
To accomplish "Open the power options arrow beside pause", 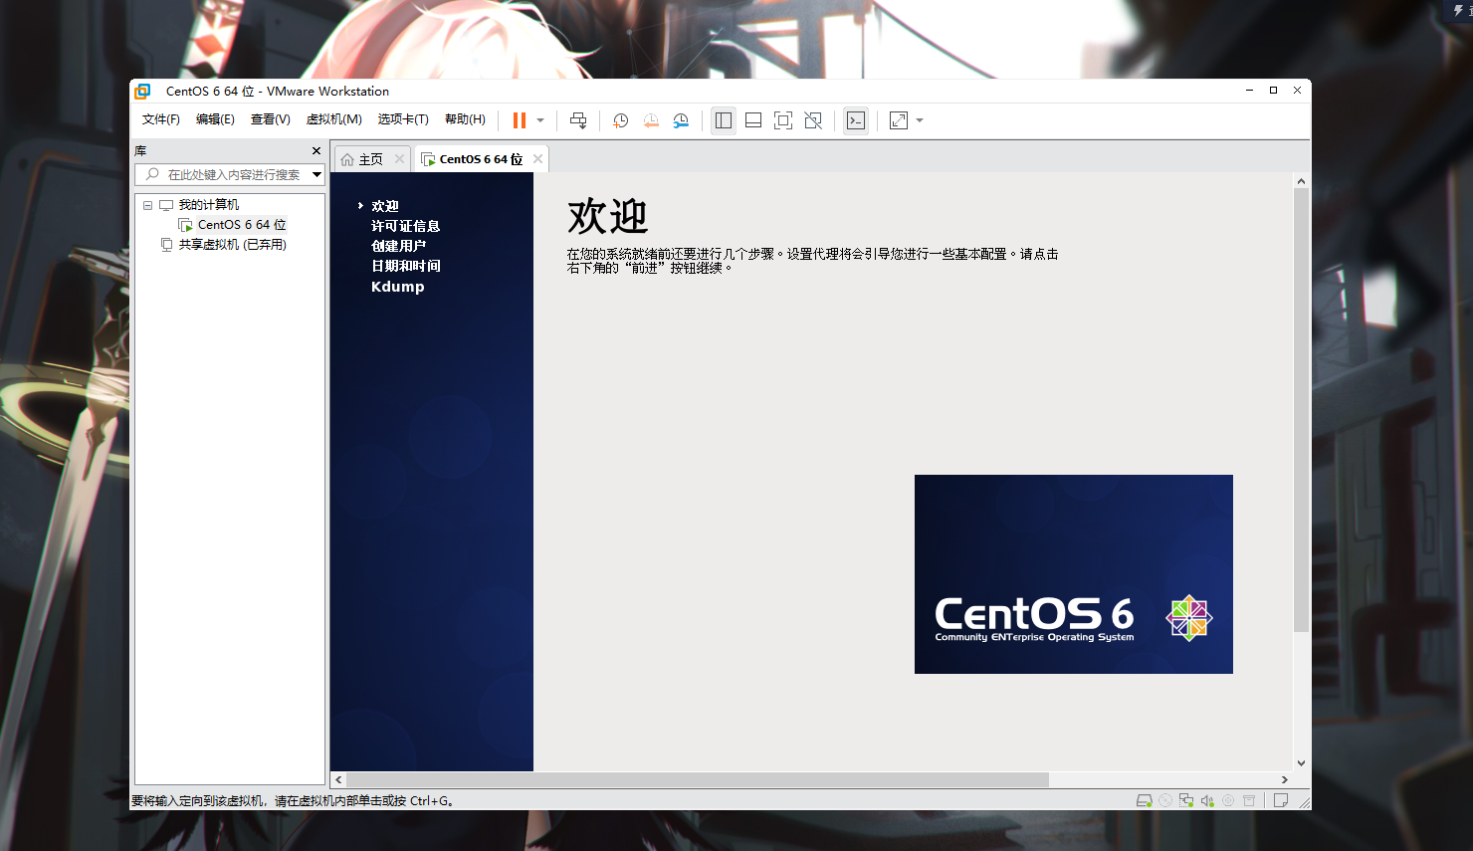I will pyautogui.click(x=540, y=120).
